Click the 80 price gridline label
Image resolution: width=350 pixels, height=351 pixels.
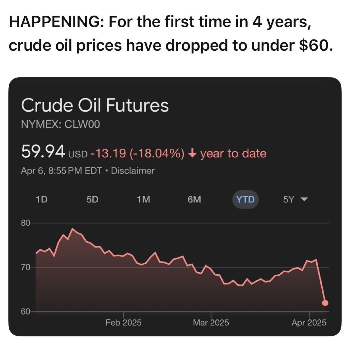click(25, 223)
